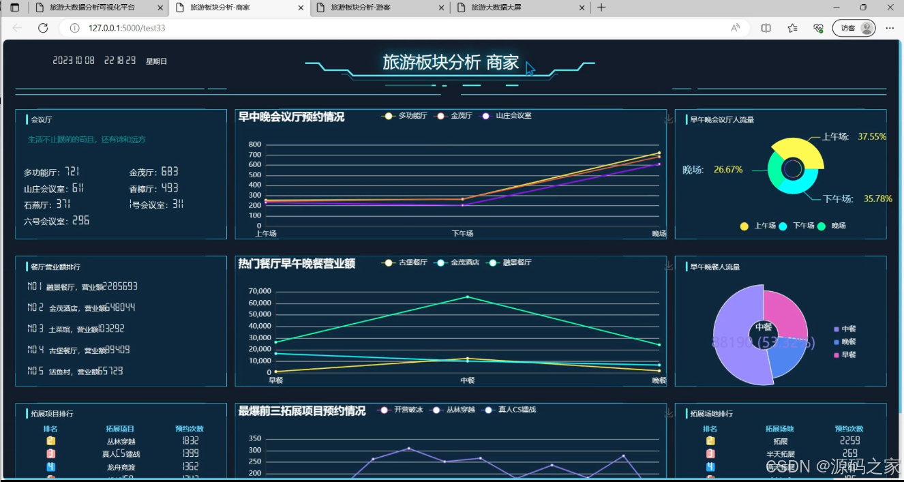Open split screen view icon

coord(766,28)
